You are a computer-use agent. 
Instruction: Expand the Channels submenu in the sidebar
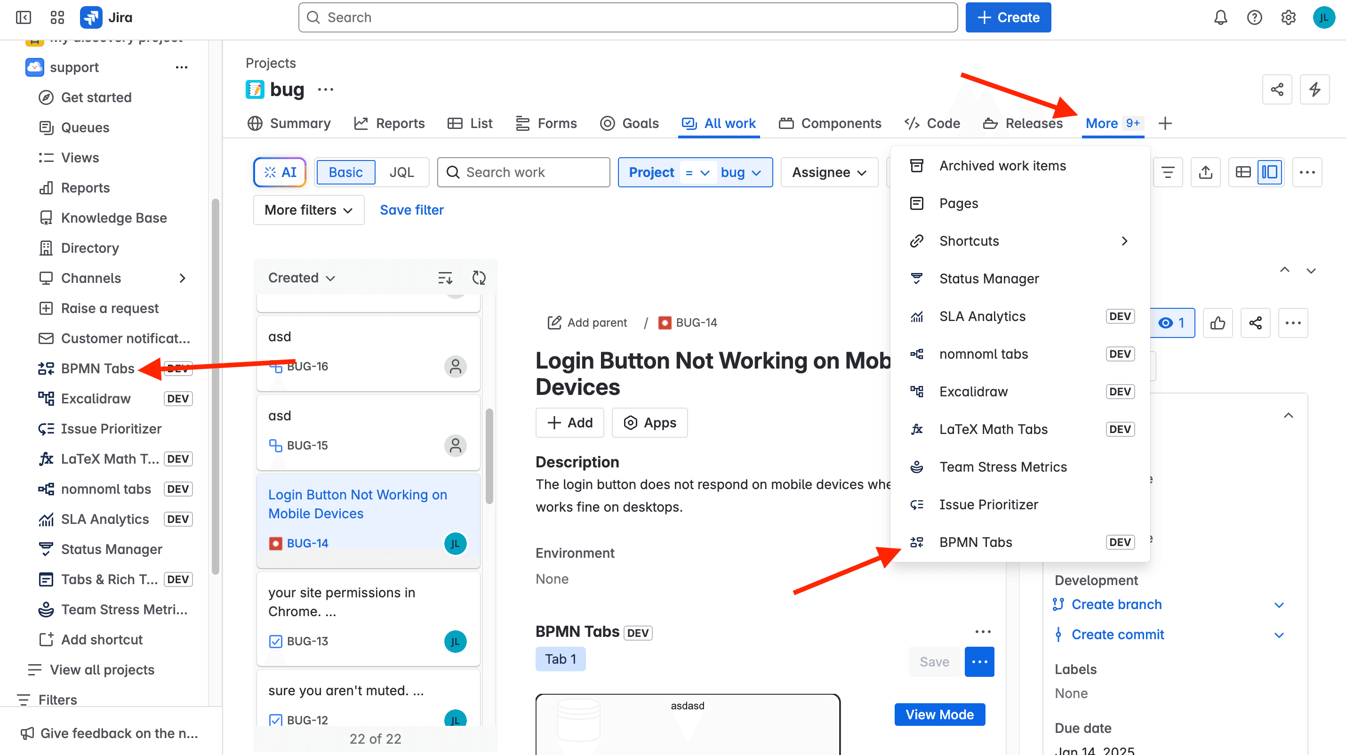click(182, 278)
